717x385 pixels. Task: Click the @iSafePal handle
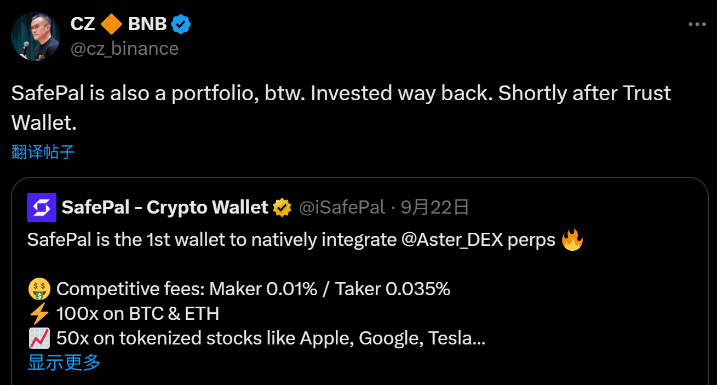[342, 208]
